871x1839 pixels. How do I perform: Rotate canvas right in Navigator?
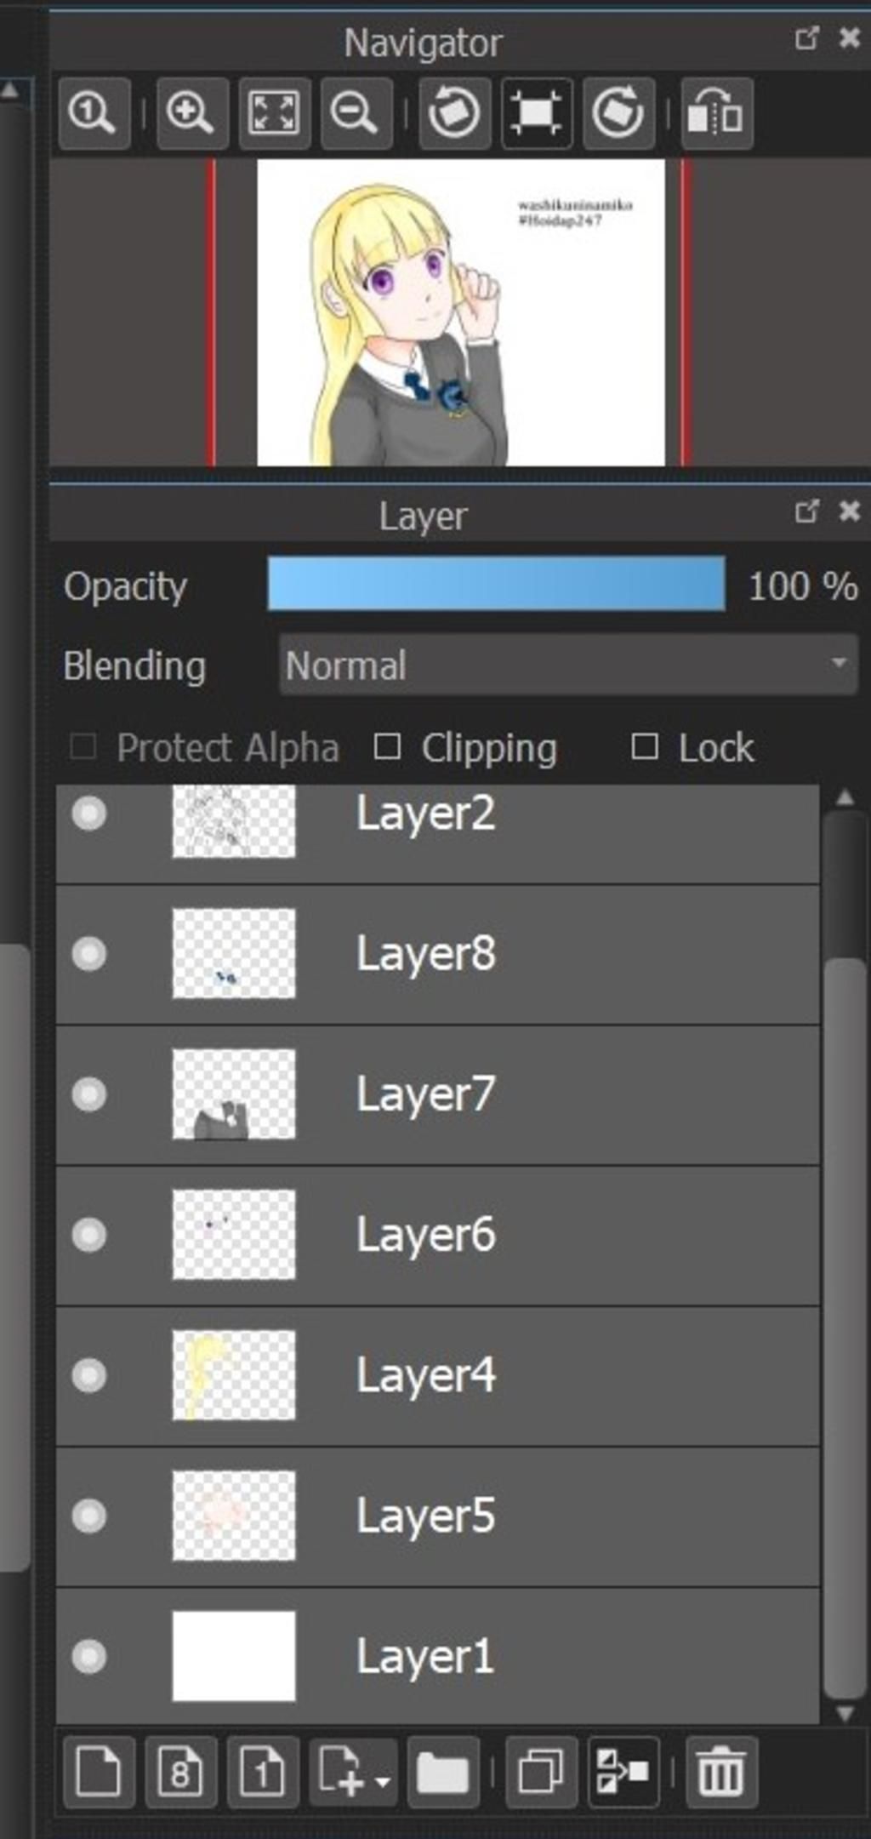point(619,113)
